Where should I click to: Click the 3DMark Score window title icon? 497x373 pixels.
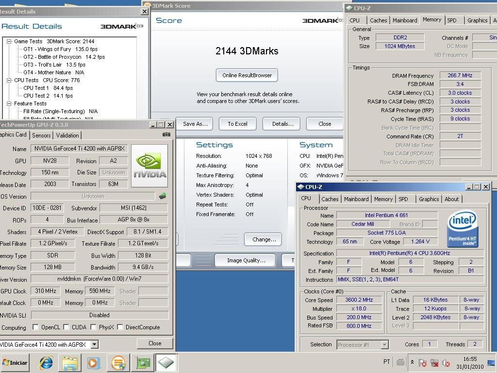[x=147, y=5]
